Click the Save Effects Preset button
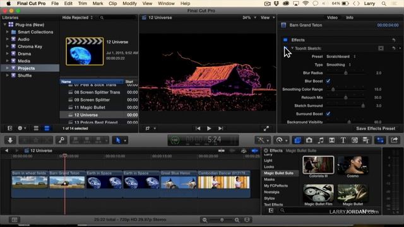The width and height of the screenshot is (404, 227). click(x=376, y=129)
